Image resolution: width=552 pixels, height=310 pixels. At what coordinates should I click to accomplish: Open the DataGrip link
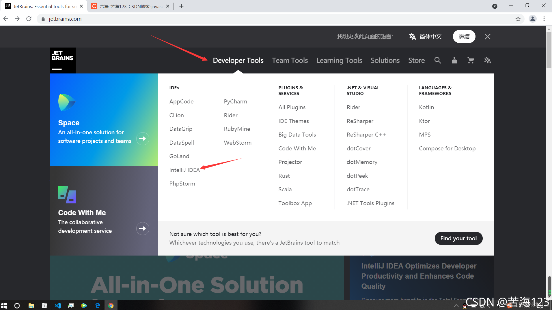coord(181,129)
